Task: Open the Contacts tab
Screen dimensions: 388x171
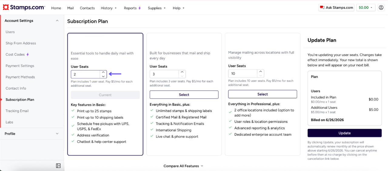Action: [x=87, y=8]
